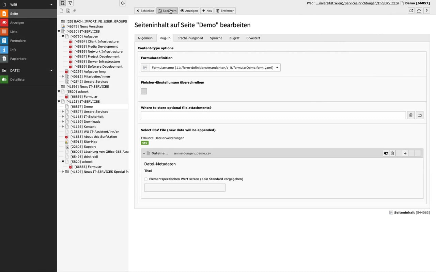The width and height of the screenshot is (436, 272).
Task: Click the page tree filter icon
Action: (70, 3)
